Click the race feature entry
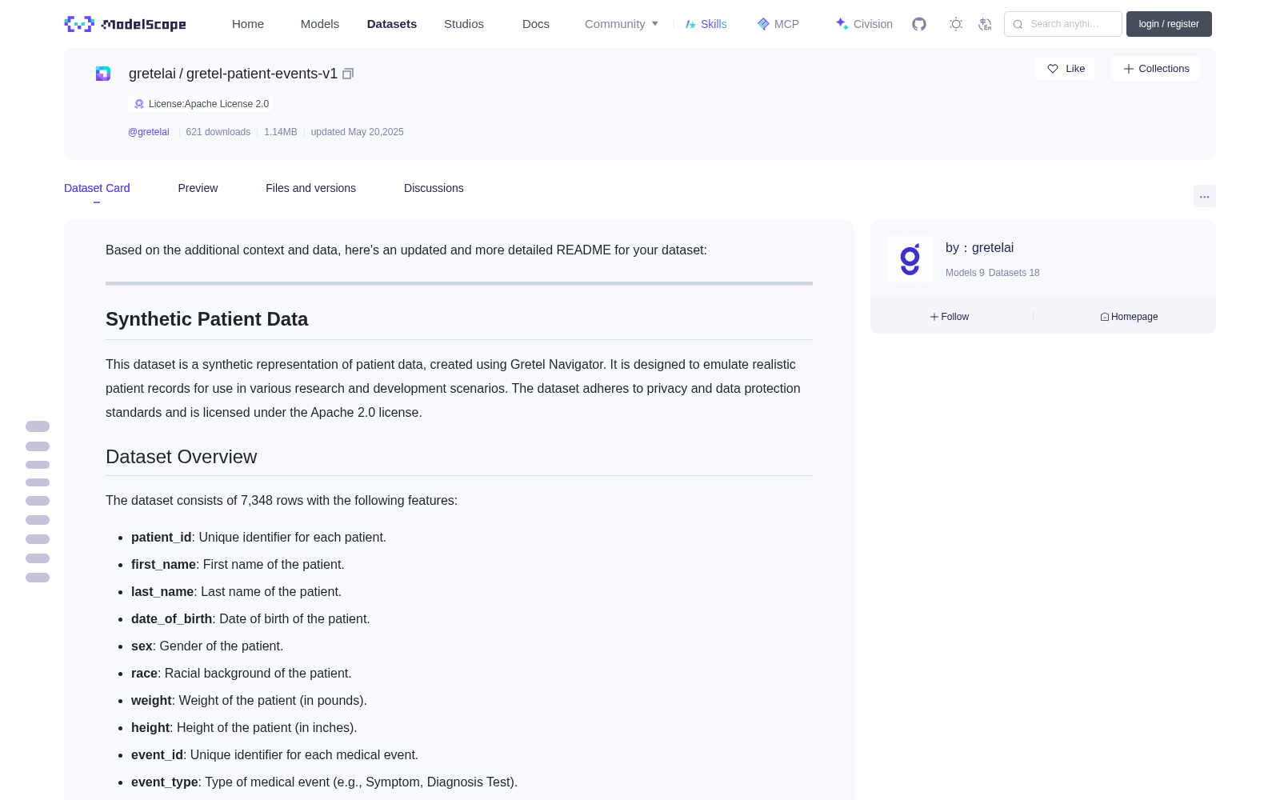 click(x=242, y=674)
